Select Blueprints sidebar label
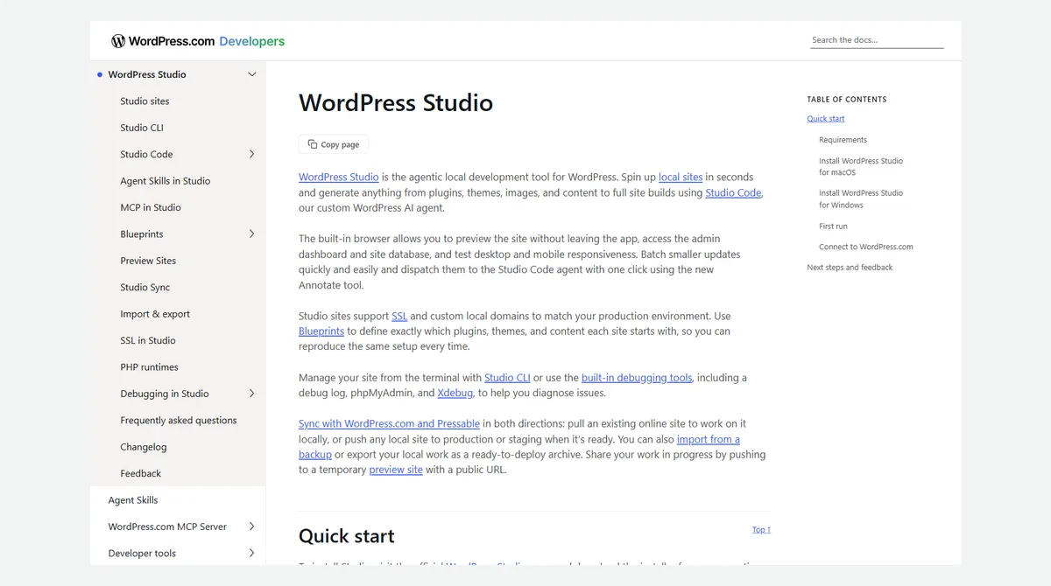 click(142, 234)
